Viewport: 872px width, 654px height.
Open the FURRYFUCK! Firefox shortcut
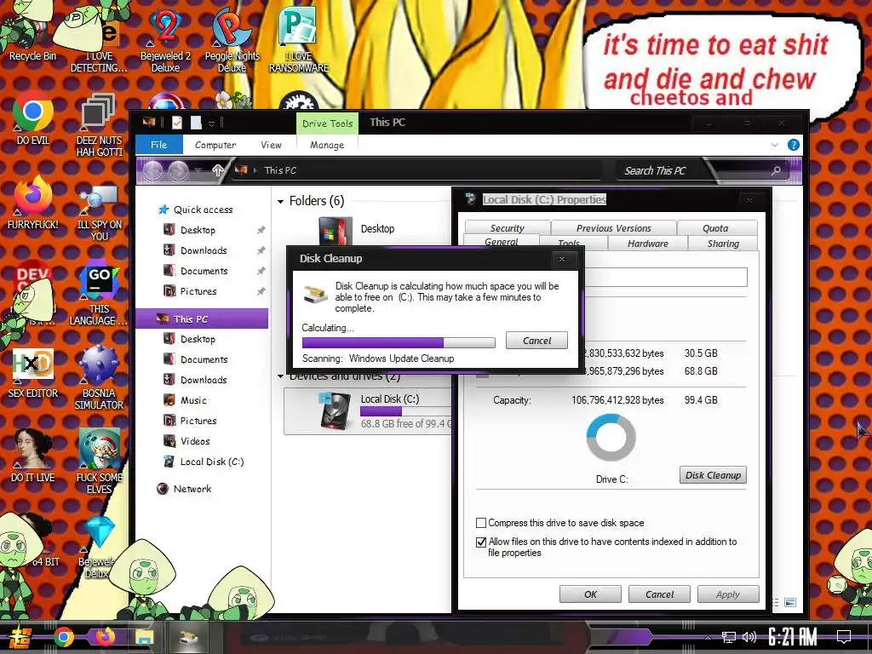[x=33, y=203]
